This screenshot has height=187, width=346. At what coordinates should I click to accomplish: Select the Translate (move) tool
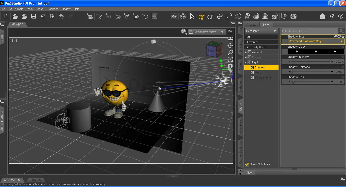point(219,16)
